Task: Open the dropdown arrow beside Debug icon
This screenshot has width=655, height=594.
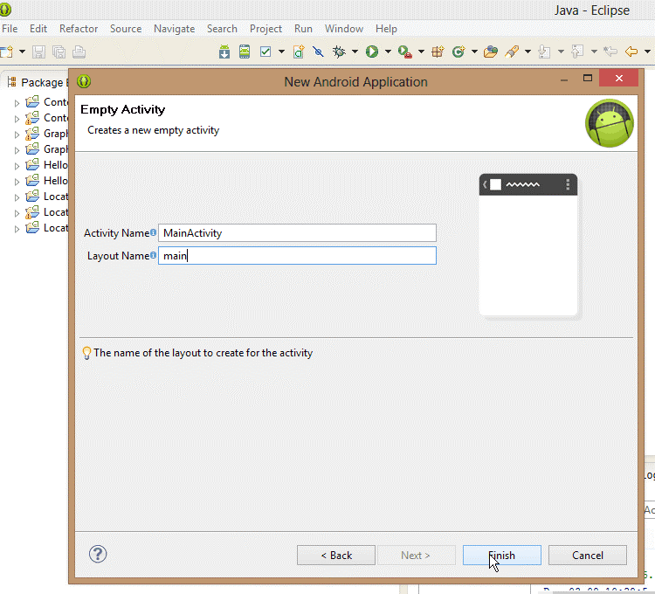Action: (355, 52)
